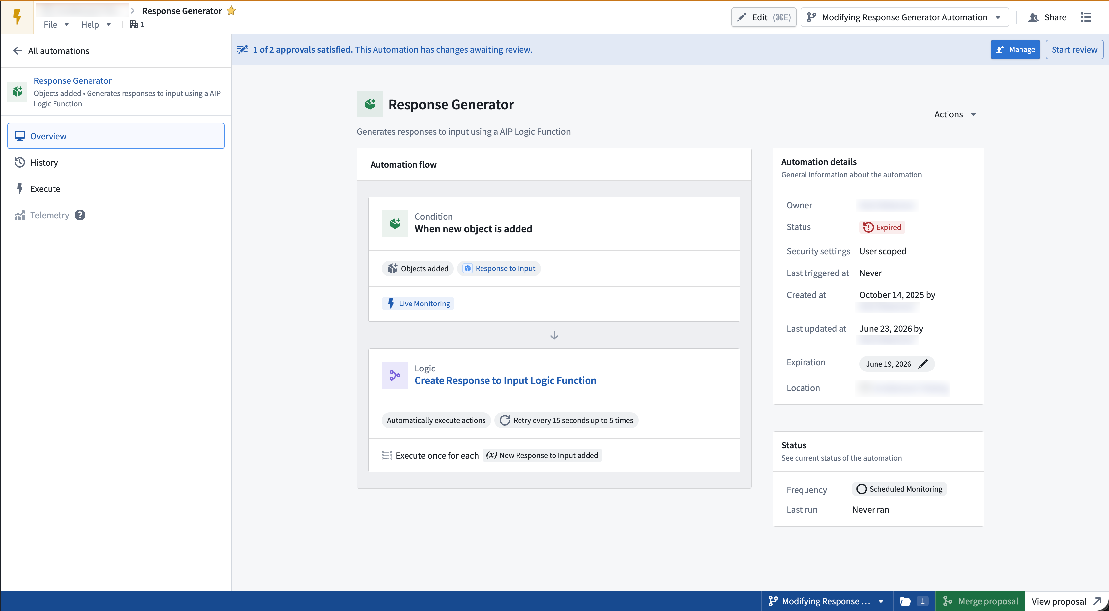1109x611 pixels.
Task: Click the back arrow to All automations
Action: point(18,51)
